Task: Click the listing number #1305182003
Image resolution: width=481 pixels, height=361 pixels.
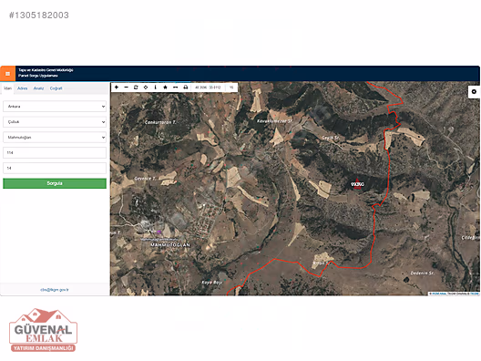Action: (x=39, y=15)
